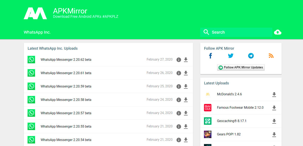303x146 pixels.
Task: Click the Follow APK Mirror Updates button
Action: pos(241,68)
